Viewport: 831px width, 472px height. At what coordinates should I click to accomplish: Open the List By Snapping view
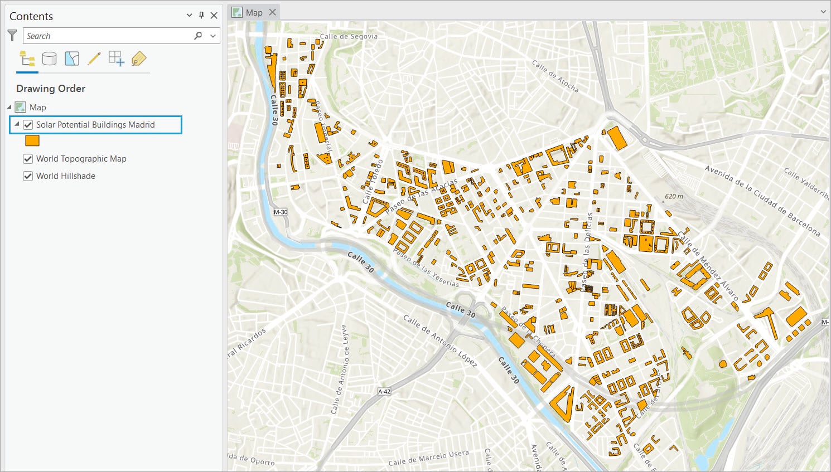click(116, 59)
